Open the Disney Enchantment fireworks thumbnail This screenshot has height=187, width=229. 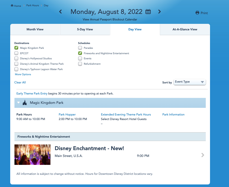[x=32, y=155]
